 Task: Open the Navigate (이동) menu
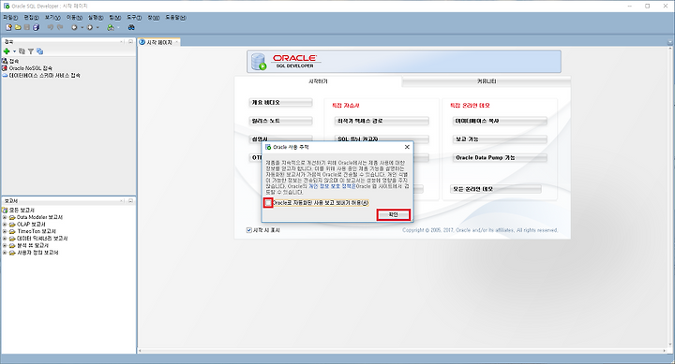(74, 18)
